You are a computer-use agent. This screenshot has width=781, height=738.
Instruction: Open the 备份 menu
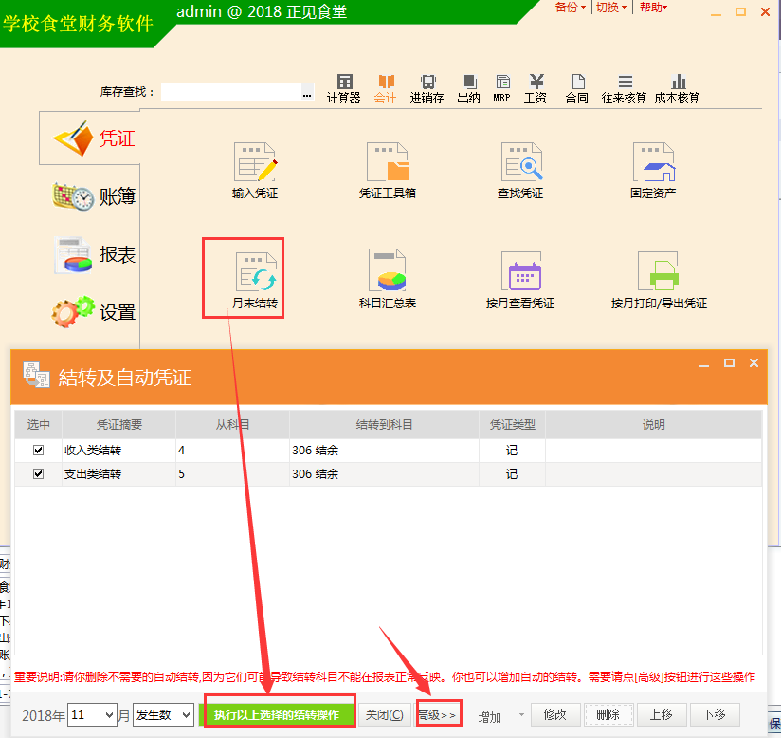(570, 8)
